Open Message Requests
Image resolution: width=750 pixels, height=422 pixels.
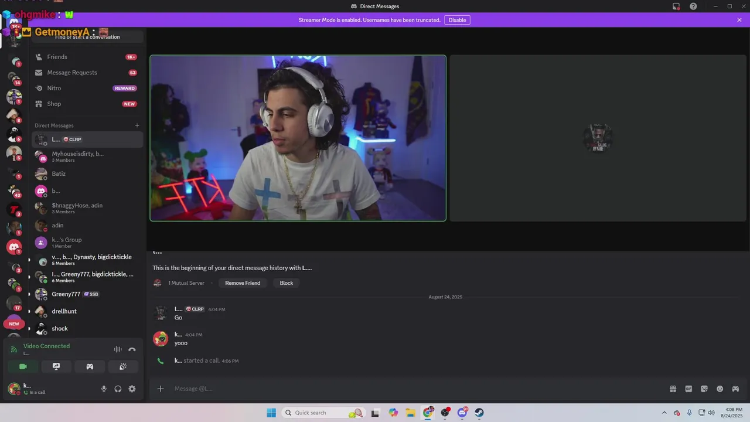tap(86, 73)
